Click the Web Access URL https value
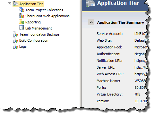155x117 pixels. click(140, 74)
